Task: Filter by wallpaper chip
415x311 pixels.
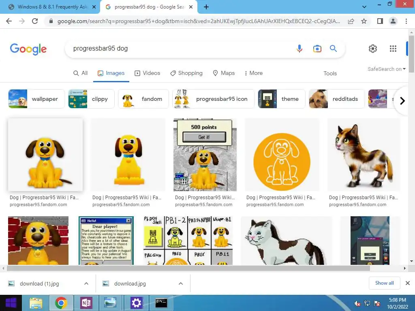Action: tap(36, 99)
